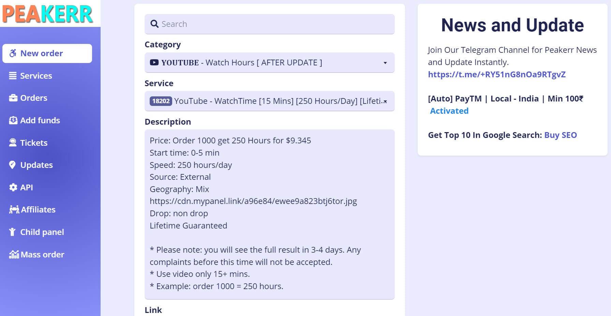Click the Orders briefcase icon
The height and width of the screenshot is (316, 611).
pyautogui.click(x=13, y=98)
